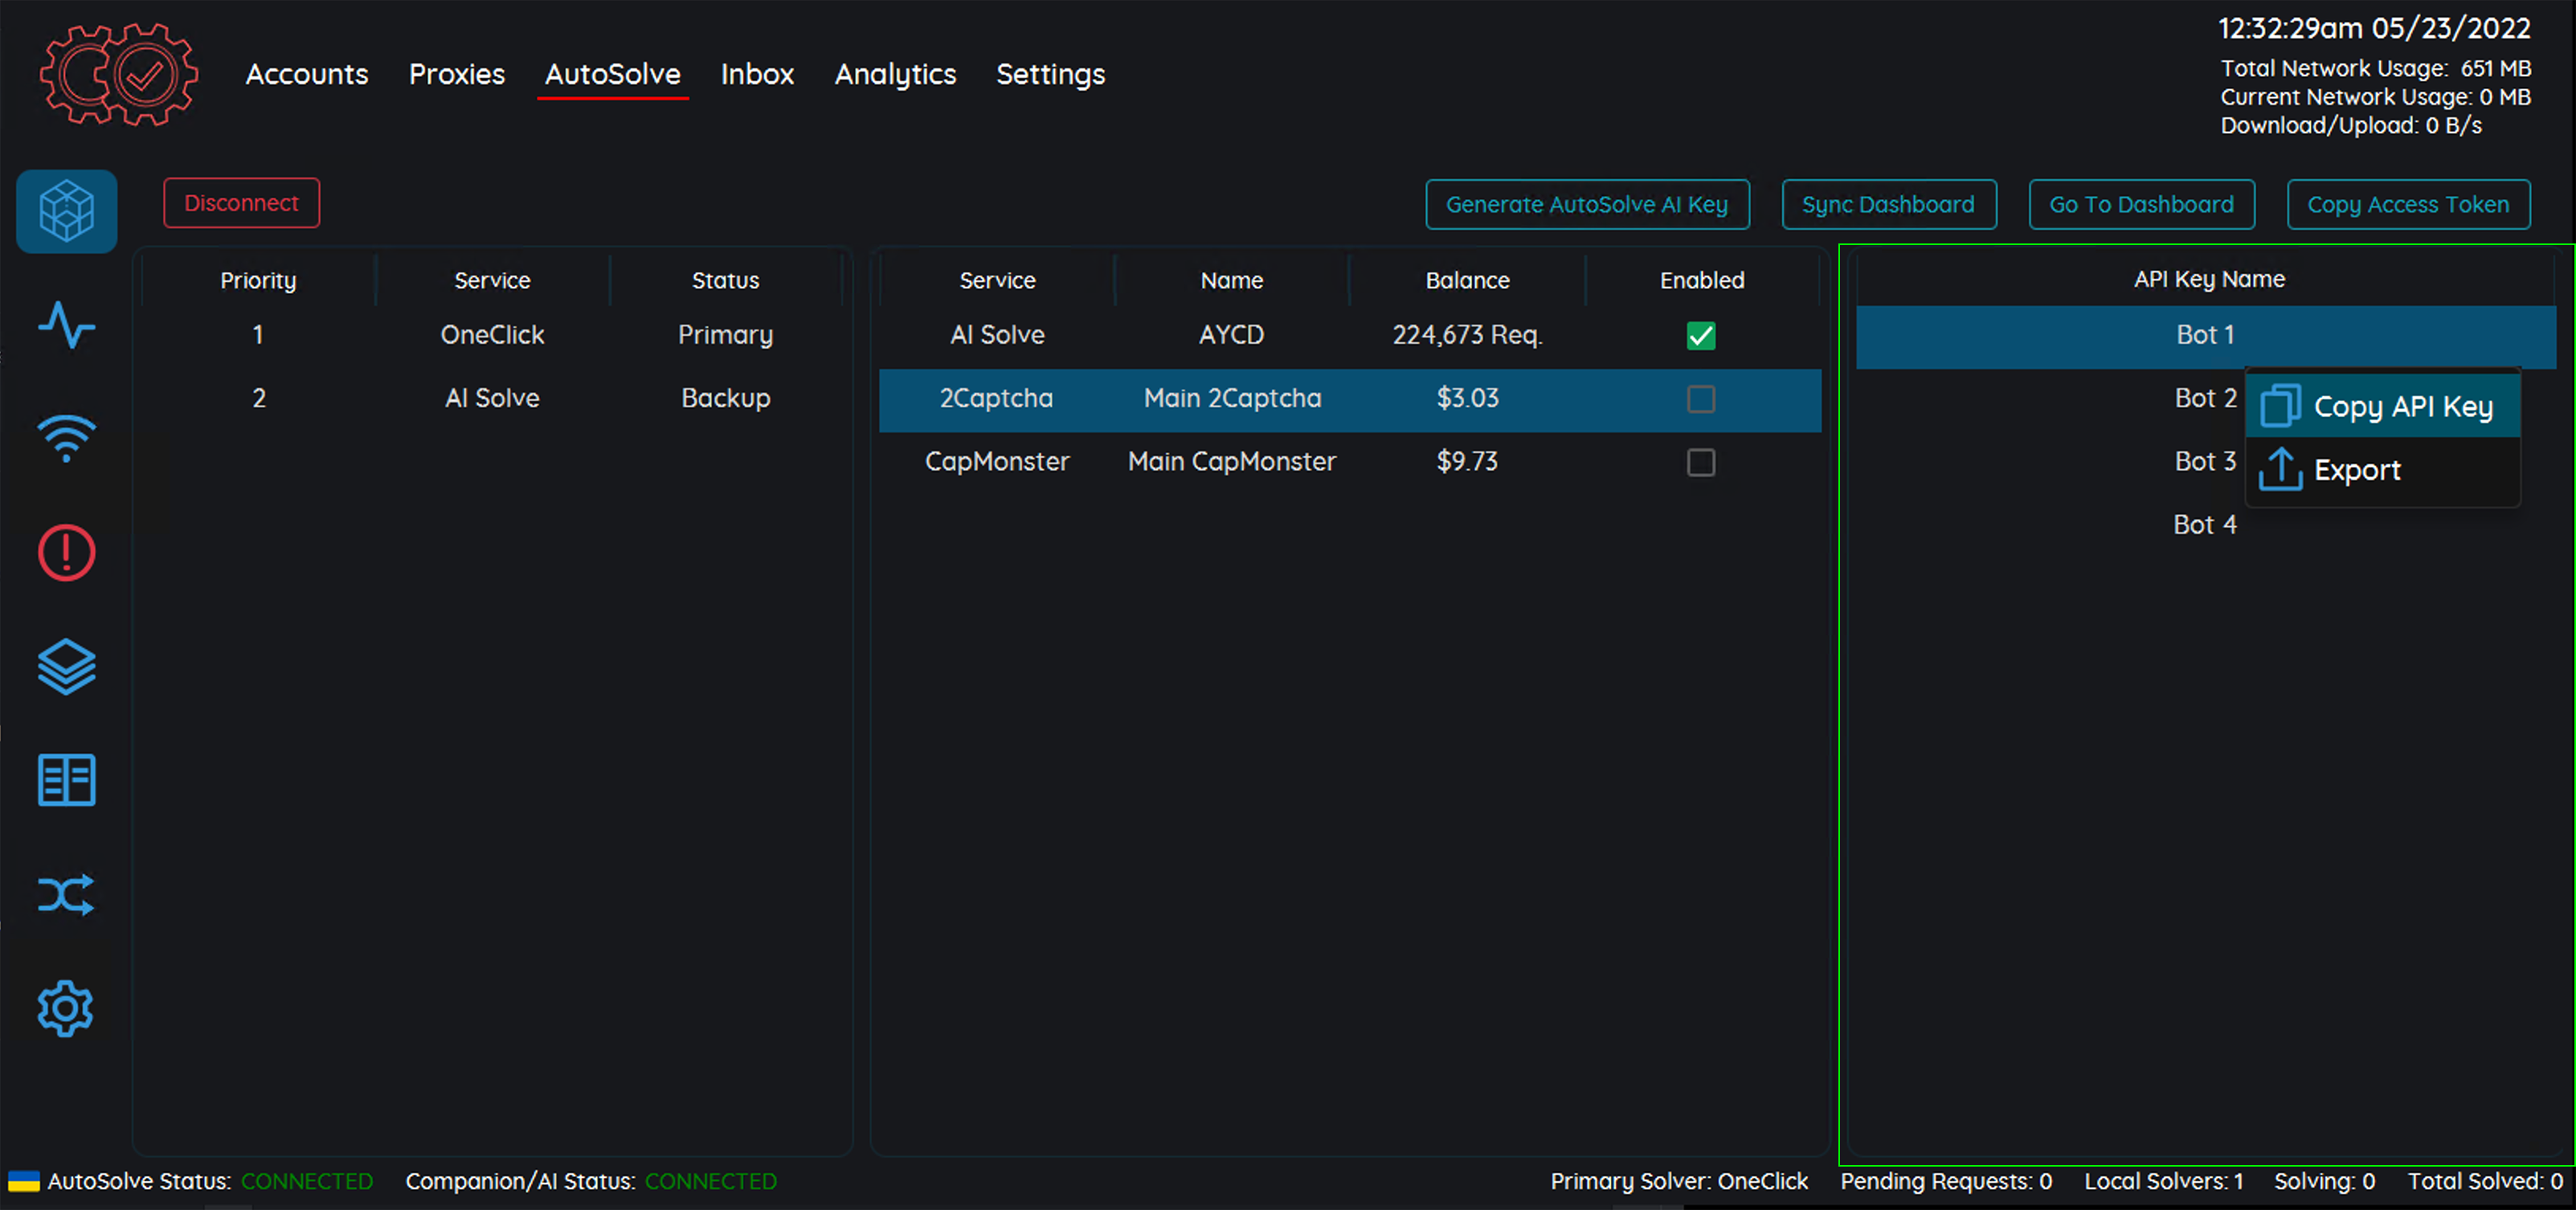Click the Main CapMonster name cell
Viewport: 2576px width, 1210px height.
click(x=1232, y=461)
